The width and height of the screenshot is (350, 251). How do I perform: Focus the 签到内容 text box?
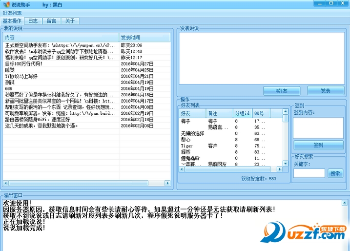(318, 128)
